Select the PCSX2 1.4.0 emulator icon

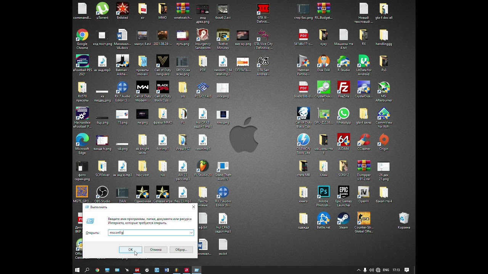click(x=203, y=90)
